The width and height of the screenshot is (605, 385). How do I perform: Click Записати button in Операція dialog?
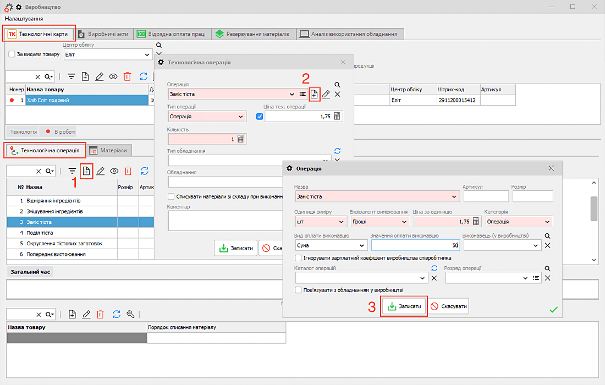coord(405,306)
